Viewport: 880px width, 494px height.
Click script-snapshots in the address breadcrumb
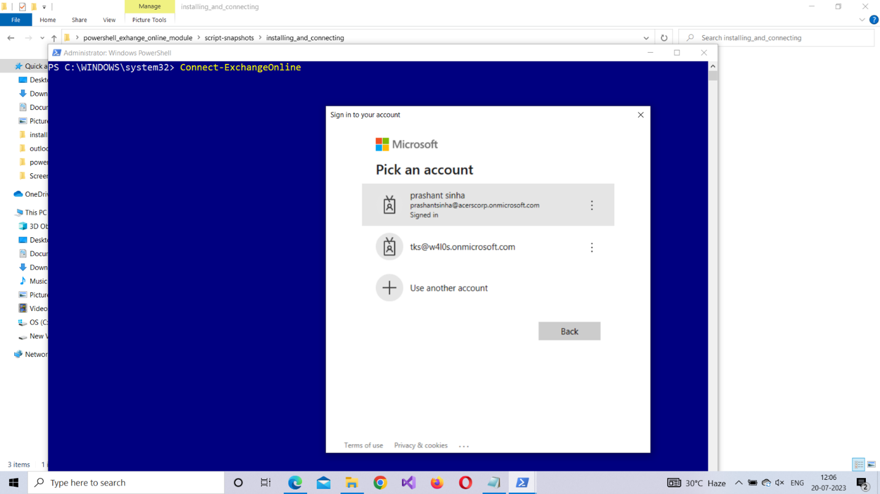click(229, 37)
